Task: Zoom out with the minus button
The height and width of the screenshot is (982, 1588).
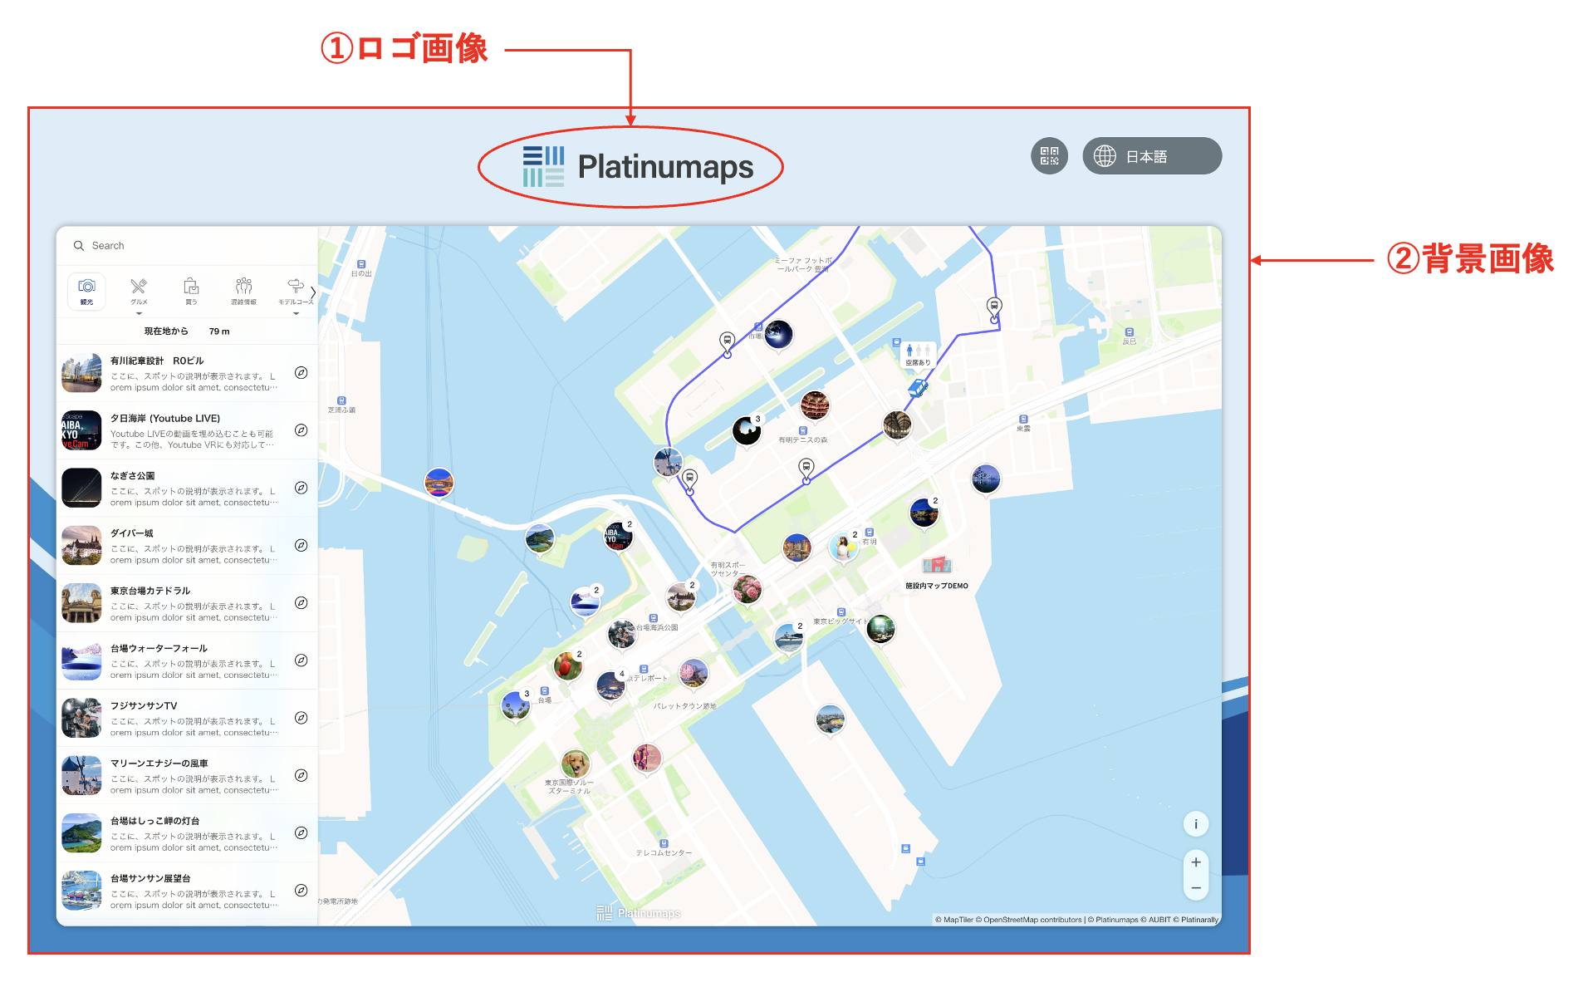Action: 1195,888
